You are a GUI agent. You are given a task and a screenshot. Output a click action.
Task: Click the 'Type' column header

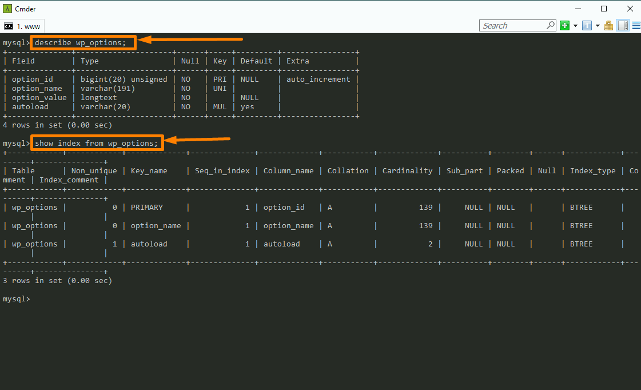click(x=90, y=61)
